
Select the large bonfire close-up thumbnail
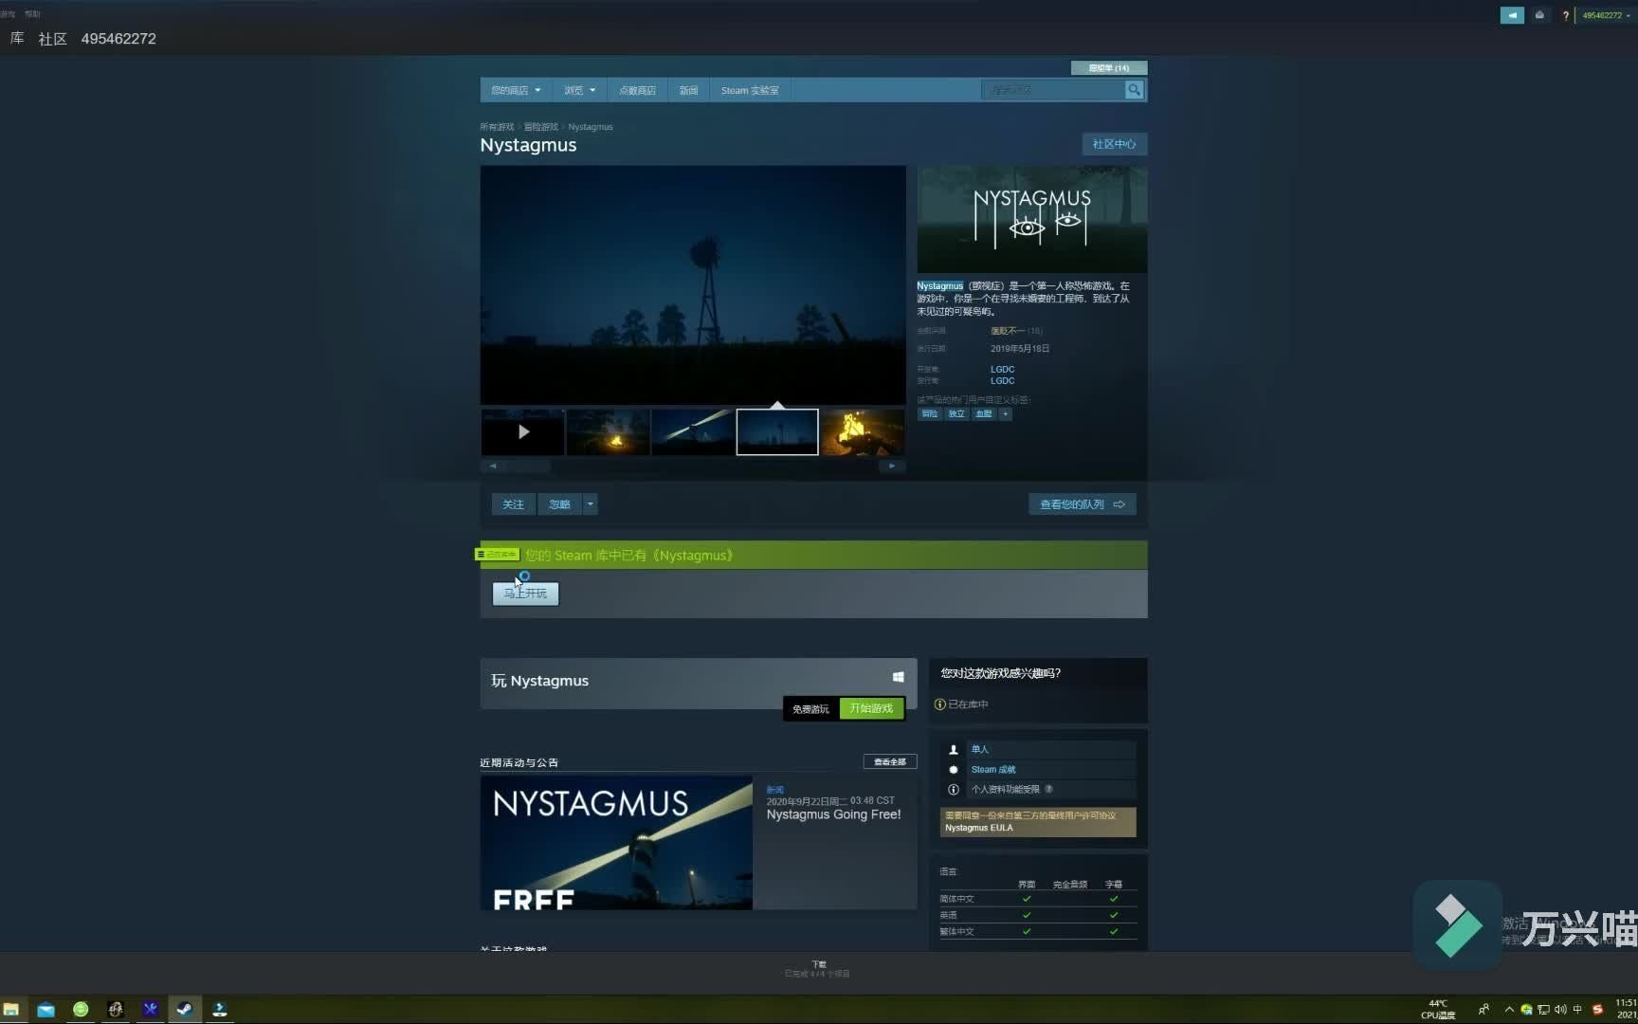pos(863,432)
